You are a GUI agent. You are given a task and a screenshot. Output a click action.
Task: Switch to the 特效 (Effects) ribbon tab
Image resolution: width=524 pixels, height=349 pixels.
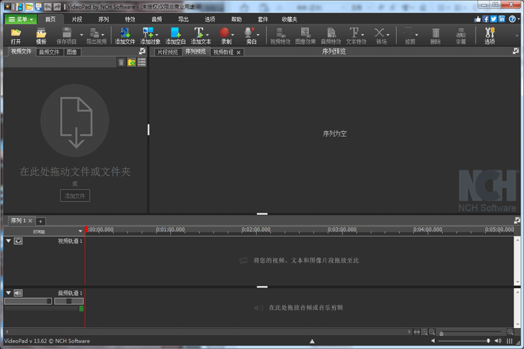coord(130,20)
